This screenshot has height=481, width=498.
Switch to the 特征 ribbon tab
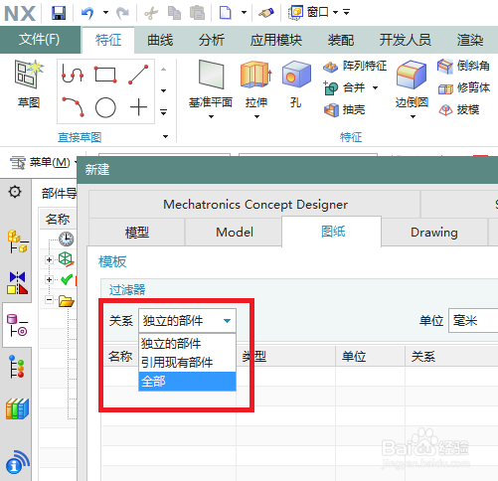point(108,40)
